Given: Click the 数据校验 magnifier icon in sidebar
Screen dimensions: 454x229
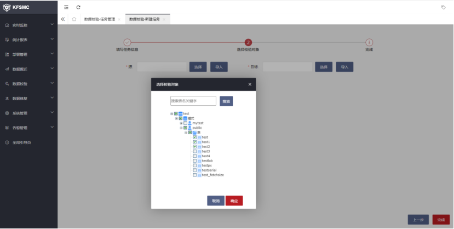Looking at the screenshot, I should (x=7, y=84).
